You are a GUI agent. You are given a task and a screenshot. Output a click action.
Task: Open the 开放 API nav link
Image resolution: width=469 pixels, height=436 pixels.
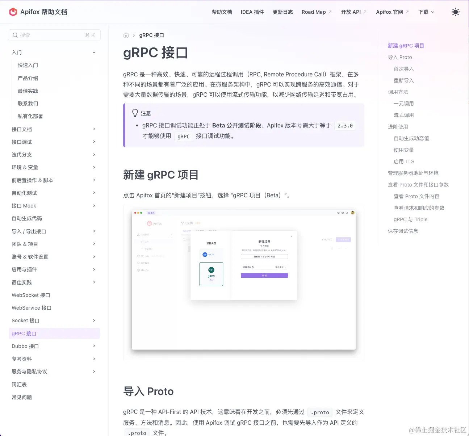click(x=351, y=12)
